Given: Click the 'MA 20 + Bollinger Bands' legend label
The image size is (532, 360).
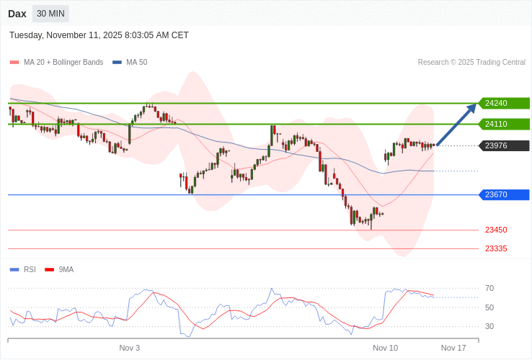Looking at the screenshot, I should (x=63, y=63).
